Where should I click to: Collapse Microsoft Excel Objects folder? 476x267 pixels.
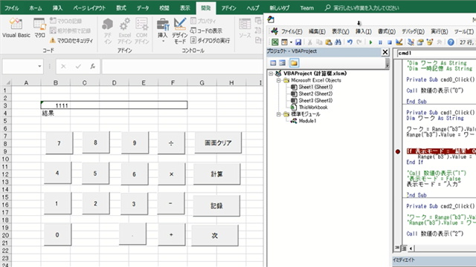[278, 80]
